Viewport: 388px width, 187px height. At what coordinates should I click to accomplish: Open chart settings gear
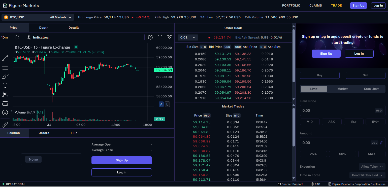point(150,37)
